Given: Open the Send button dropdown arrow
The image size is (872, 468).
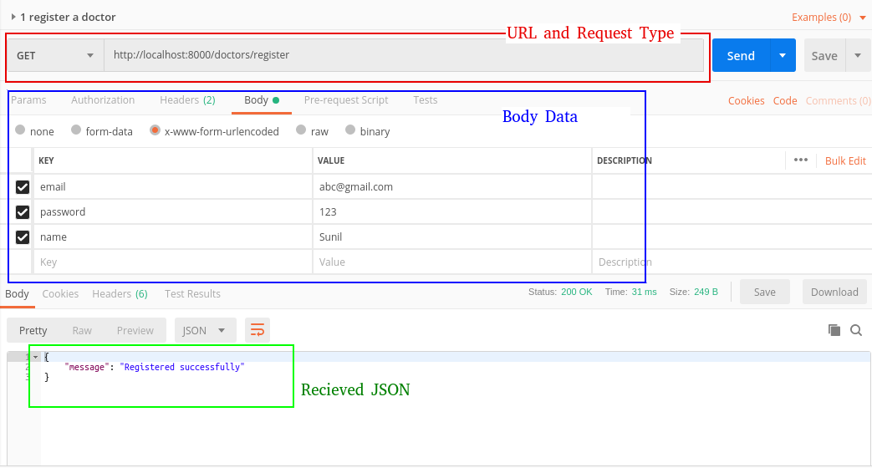Looking at the screenshot, I should point(783,55).
